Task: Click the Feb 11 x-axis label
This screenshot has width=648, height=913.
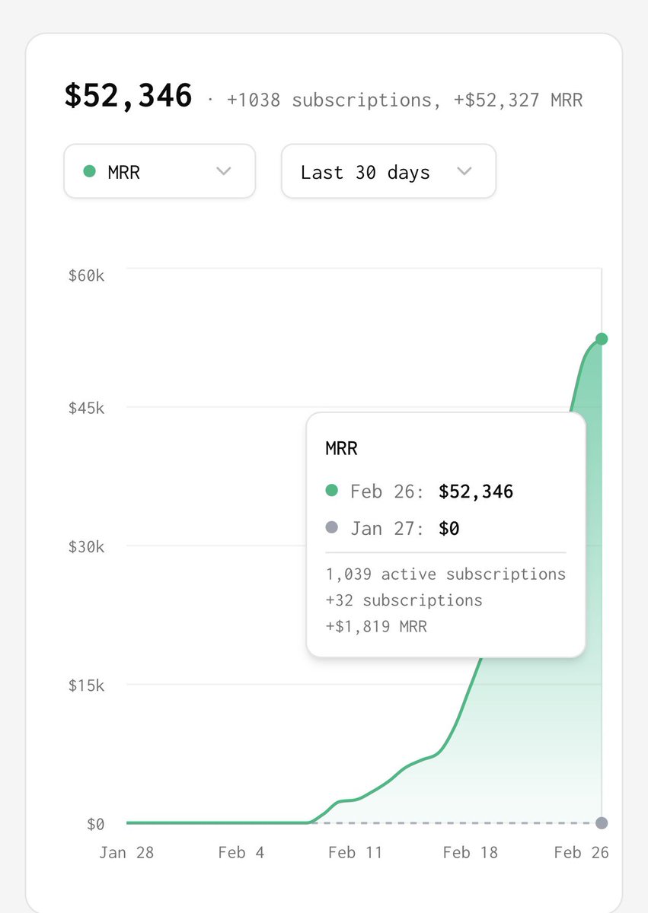Action: pos(355,852)
